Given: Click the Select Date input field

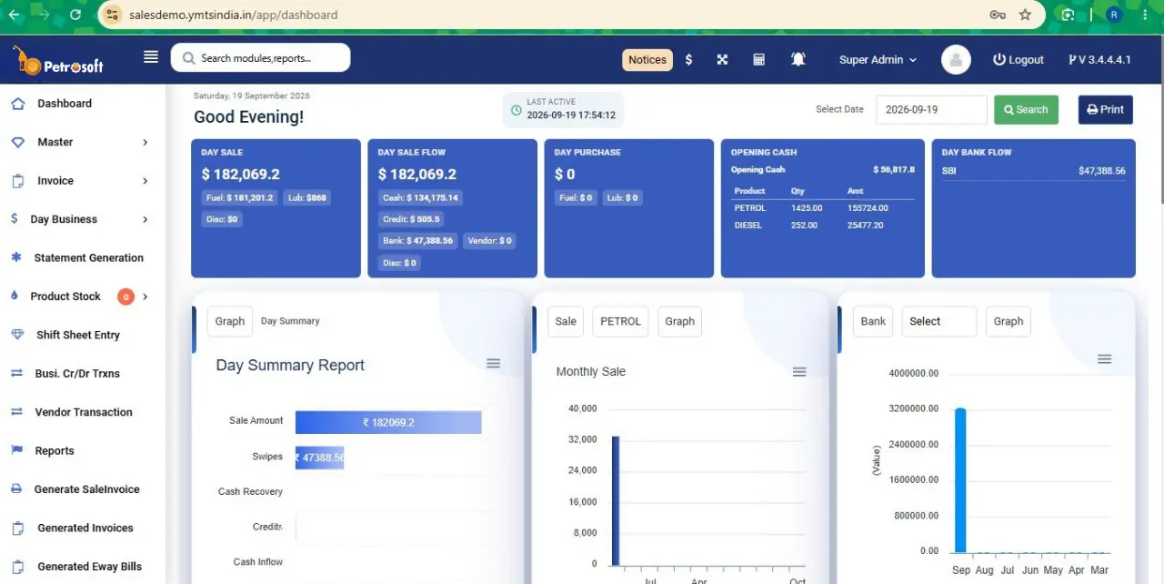Looking at the screenshot, I should click(931, 110).
